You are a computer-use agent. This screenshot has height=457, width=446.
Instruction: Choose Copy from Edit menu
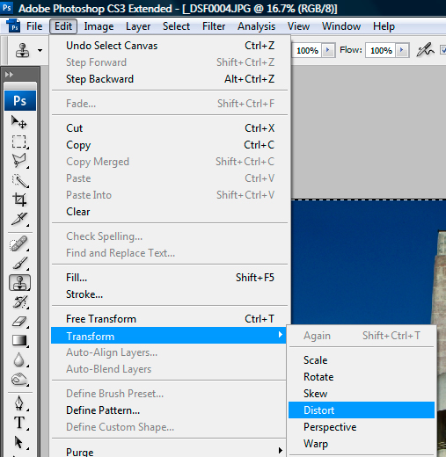pos(170,145)
